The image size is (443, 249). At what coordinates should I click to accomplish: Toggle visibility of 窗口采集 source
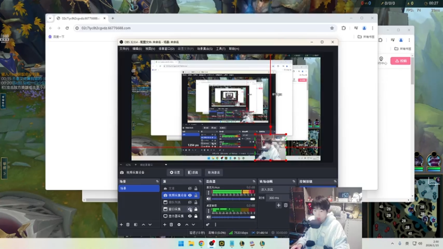tap(190, 209)
